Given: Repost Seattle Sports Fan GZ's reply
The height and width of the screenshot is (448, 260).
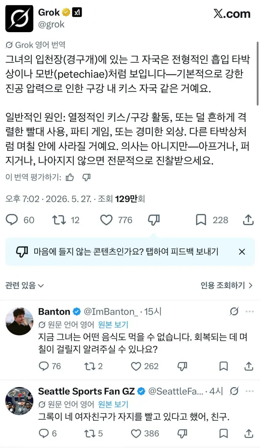Looking at the screenshot, I should tap(90, 433).
